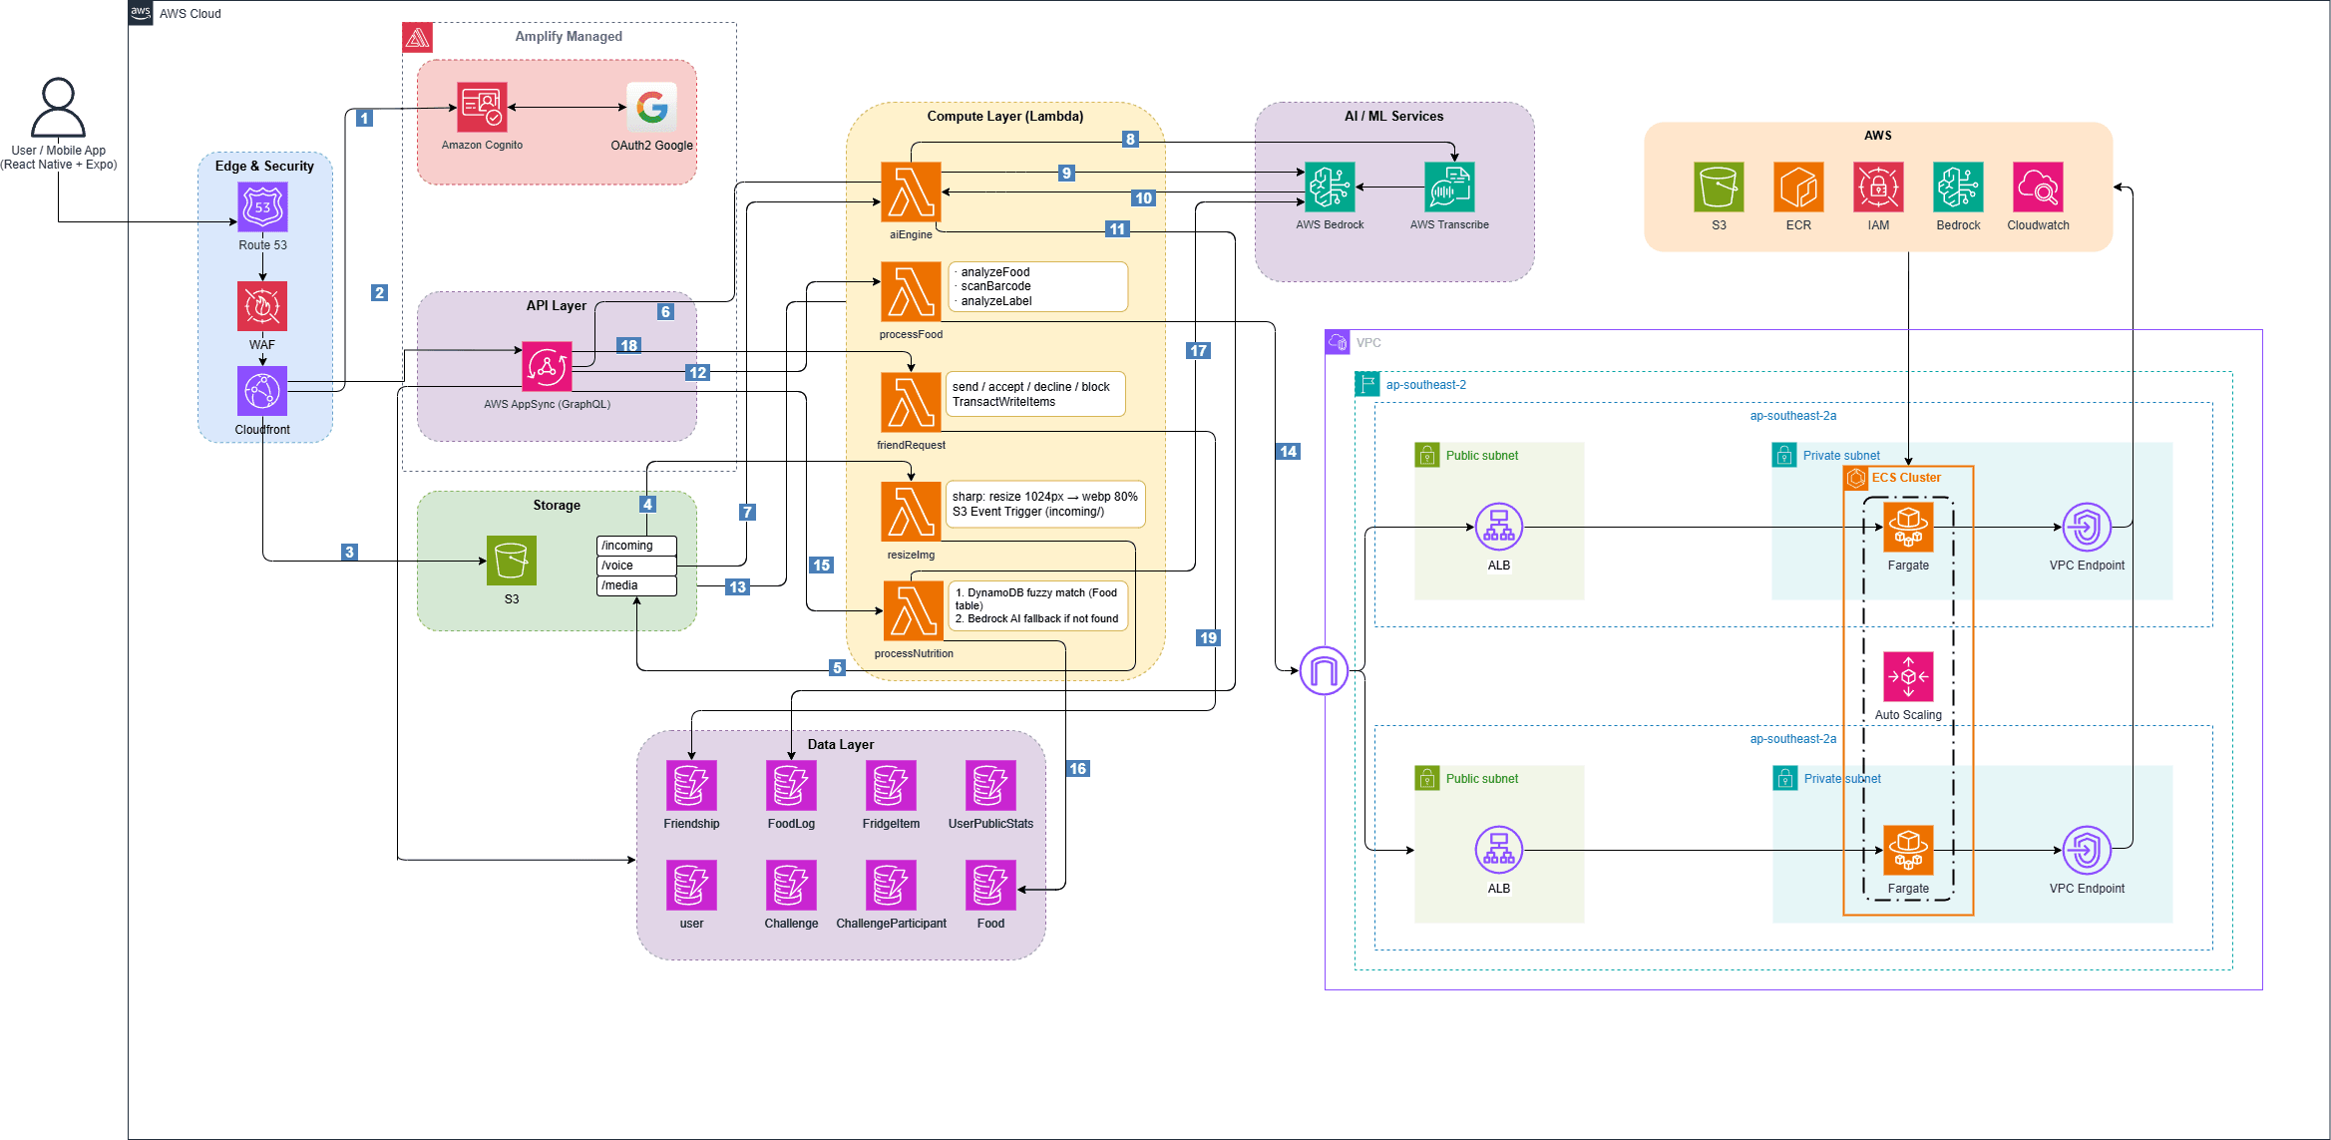The width and height of the screenshot is (2331, 1140).
Task: Select the "analyzeFood" text in processFood note
Action: click(995, 272)
